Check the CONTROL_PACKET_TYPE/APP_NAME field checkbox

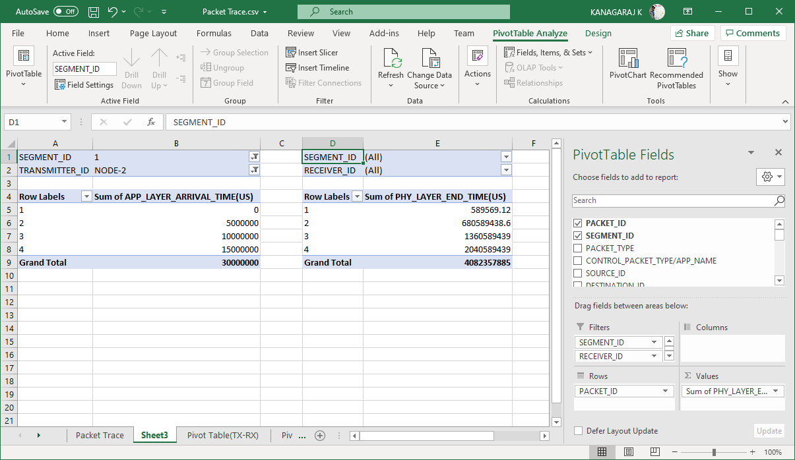(x=578, y=261)
